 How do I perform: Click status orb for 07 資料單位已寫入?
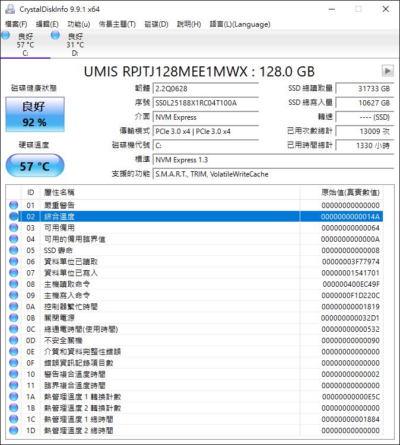14,273
